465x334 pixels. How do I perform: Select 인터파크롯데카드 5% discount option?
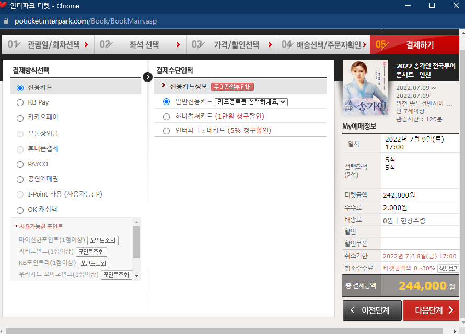tap(166, 131)
